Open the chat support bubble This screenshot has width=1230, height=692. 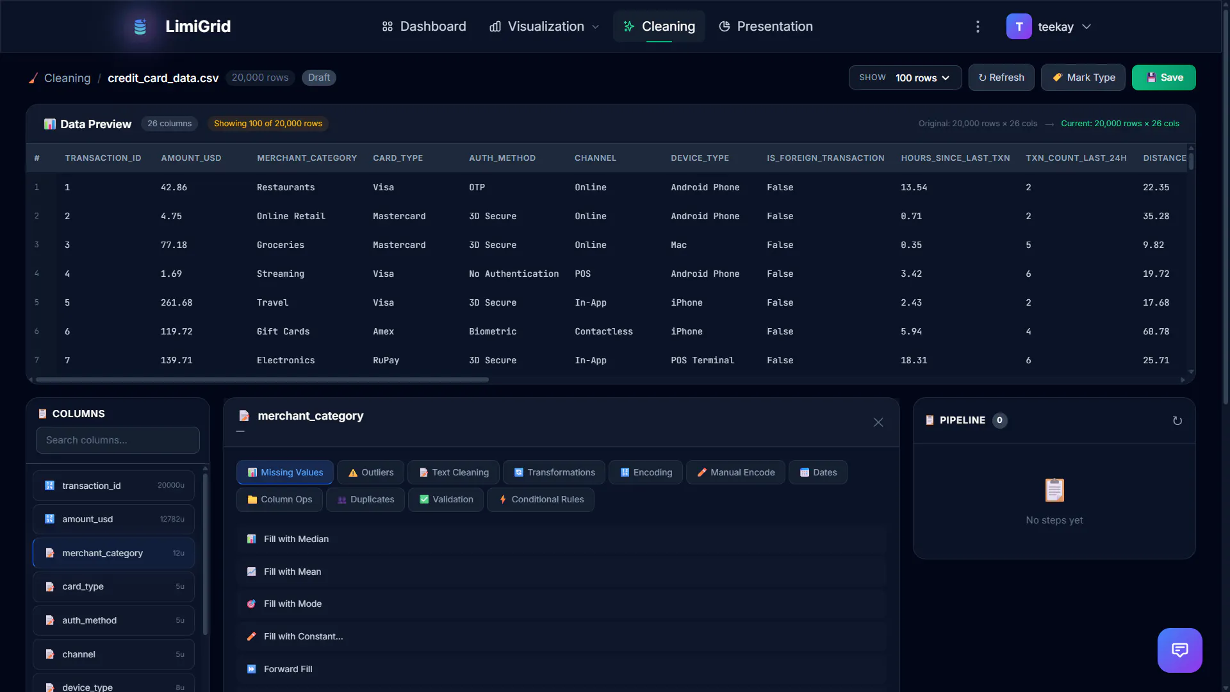[x=1179, y=650]
